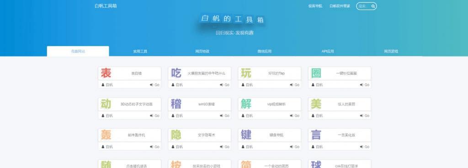Click Go on the 3D动态粒子文字 card
The width and height of the screenshot is (468, 168).
(x=154, y=115)
